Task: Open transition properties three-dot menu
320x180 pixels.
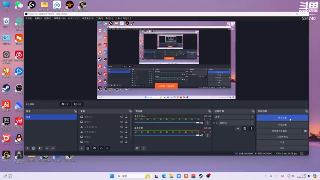Action: point(251,128)
